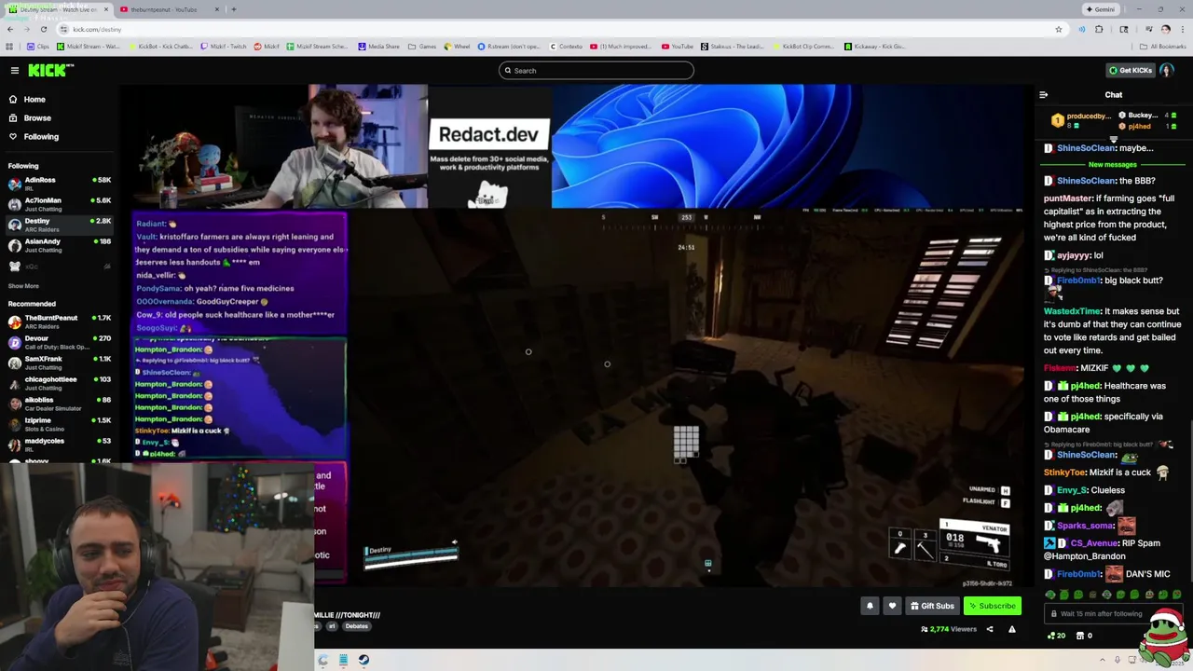Click the Get KICKs button
The image size is (1193, 671).
click(1130, 70)
